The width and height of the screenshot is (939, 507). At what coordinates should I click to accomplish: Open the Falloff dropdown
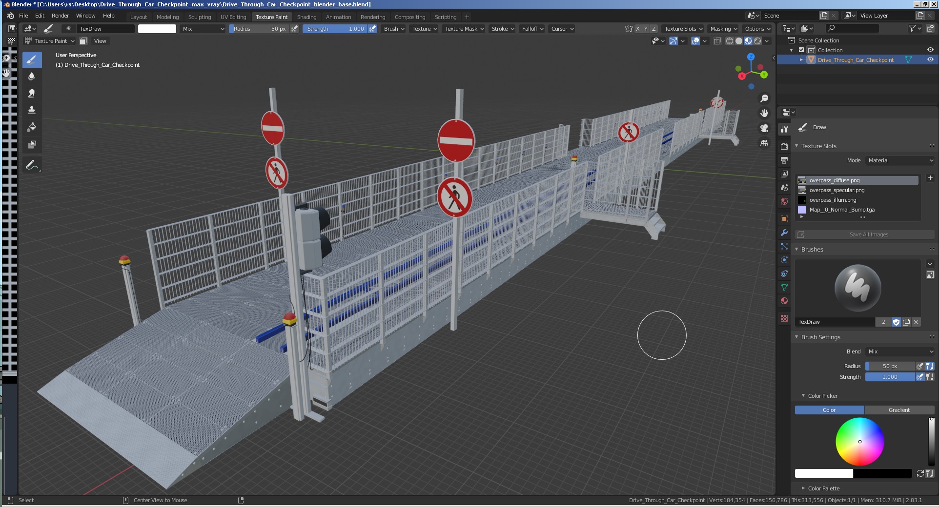point(532,29)
